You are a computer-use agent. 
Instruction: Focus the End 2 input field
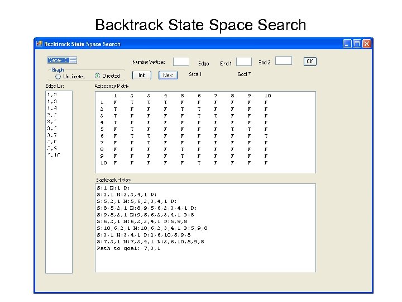tap(284, 61)
